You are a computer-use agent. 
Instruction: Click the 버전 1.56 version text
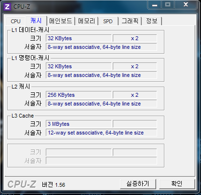pos(54,184)
